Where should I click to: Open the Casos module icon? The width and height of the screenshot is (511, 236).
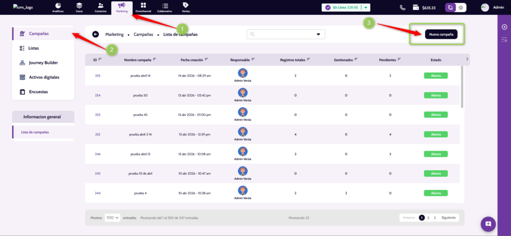[79, 7]
